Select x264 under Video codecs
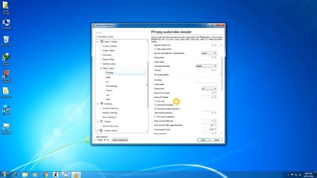Screen dimensions: 317x178 click(108, 99)
